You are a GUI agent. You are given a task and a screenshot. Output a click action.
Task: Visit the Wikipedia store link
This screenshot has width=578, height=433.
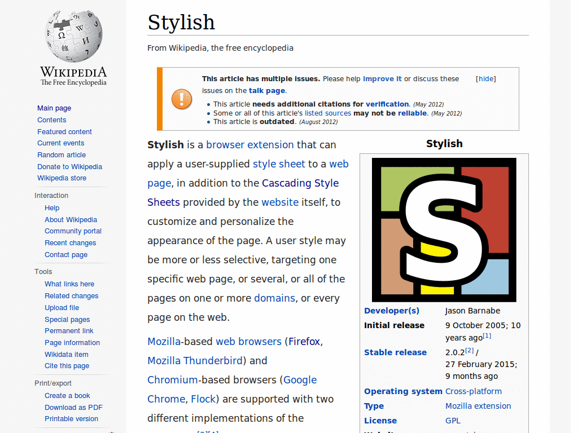point(62,178)
